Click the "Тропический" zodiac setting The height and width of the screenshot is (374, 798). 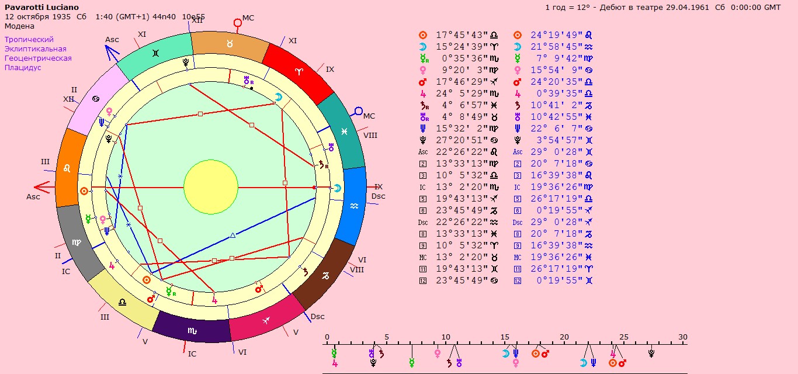pos(29,40)
